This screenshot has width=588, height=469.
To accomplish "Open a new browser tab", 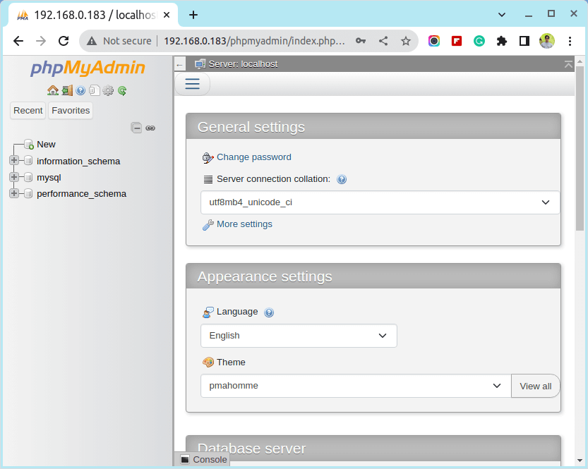I will click(x=193, y=15).
